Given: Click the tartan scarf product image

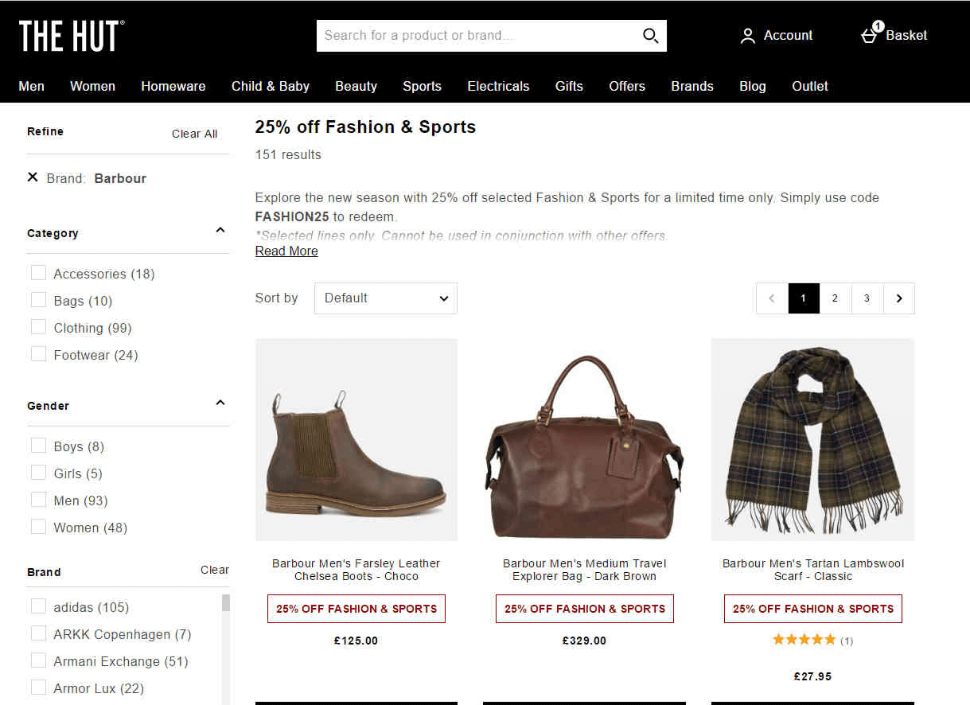Looking at the screenshot, I should (813, 440).
